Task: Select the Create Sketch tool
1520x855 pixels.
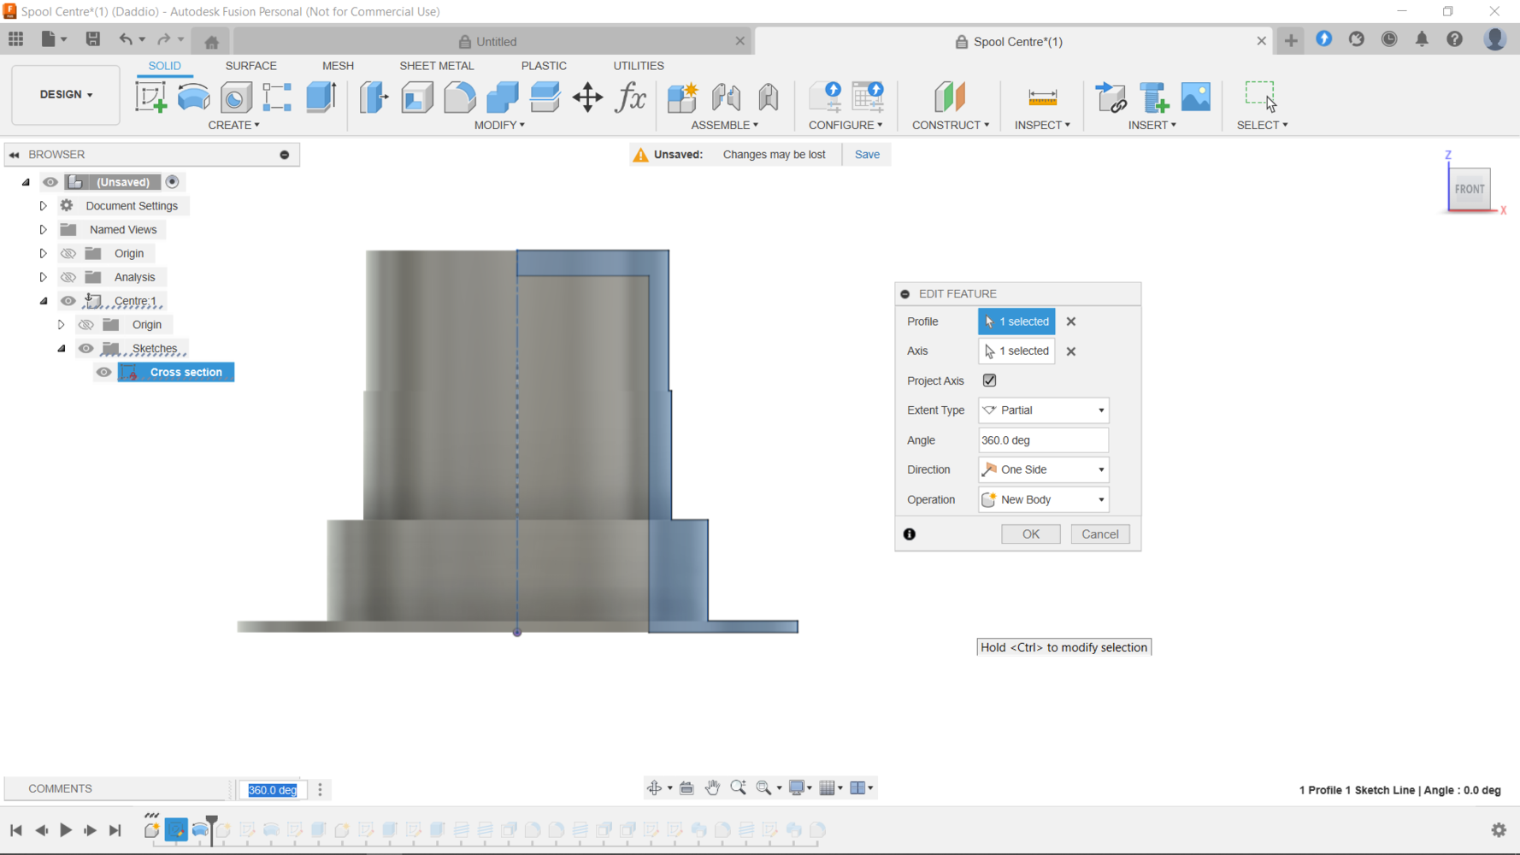Action: (x=150, y=97)
